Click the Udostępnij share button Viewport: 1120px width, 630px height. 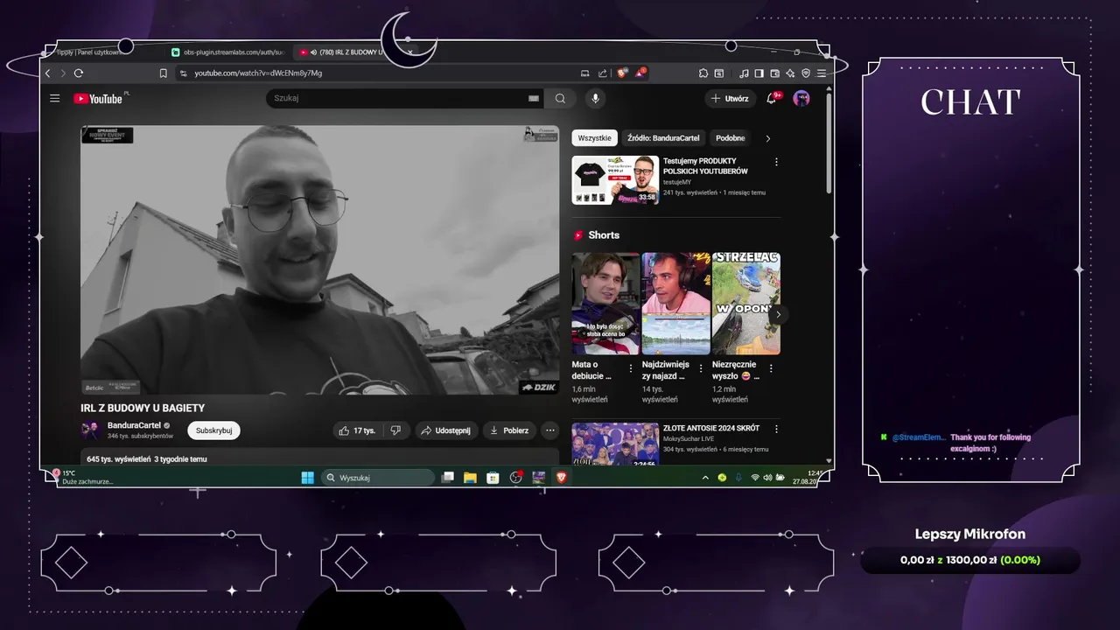[445, 430]
